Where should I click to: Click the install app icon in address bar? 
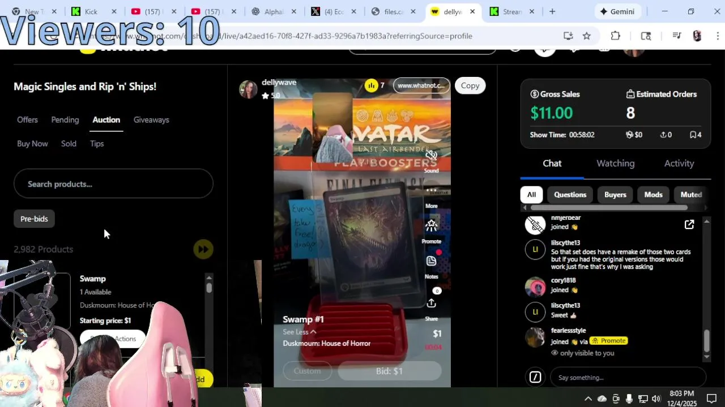[568, 36]
